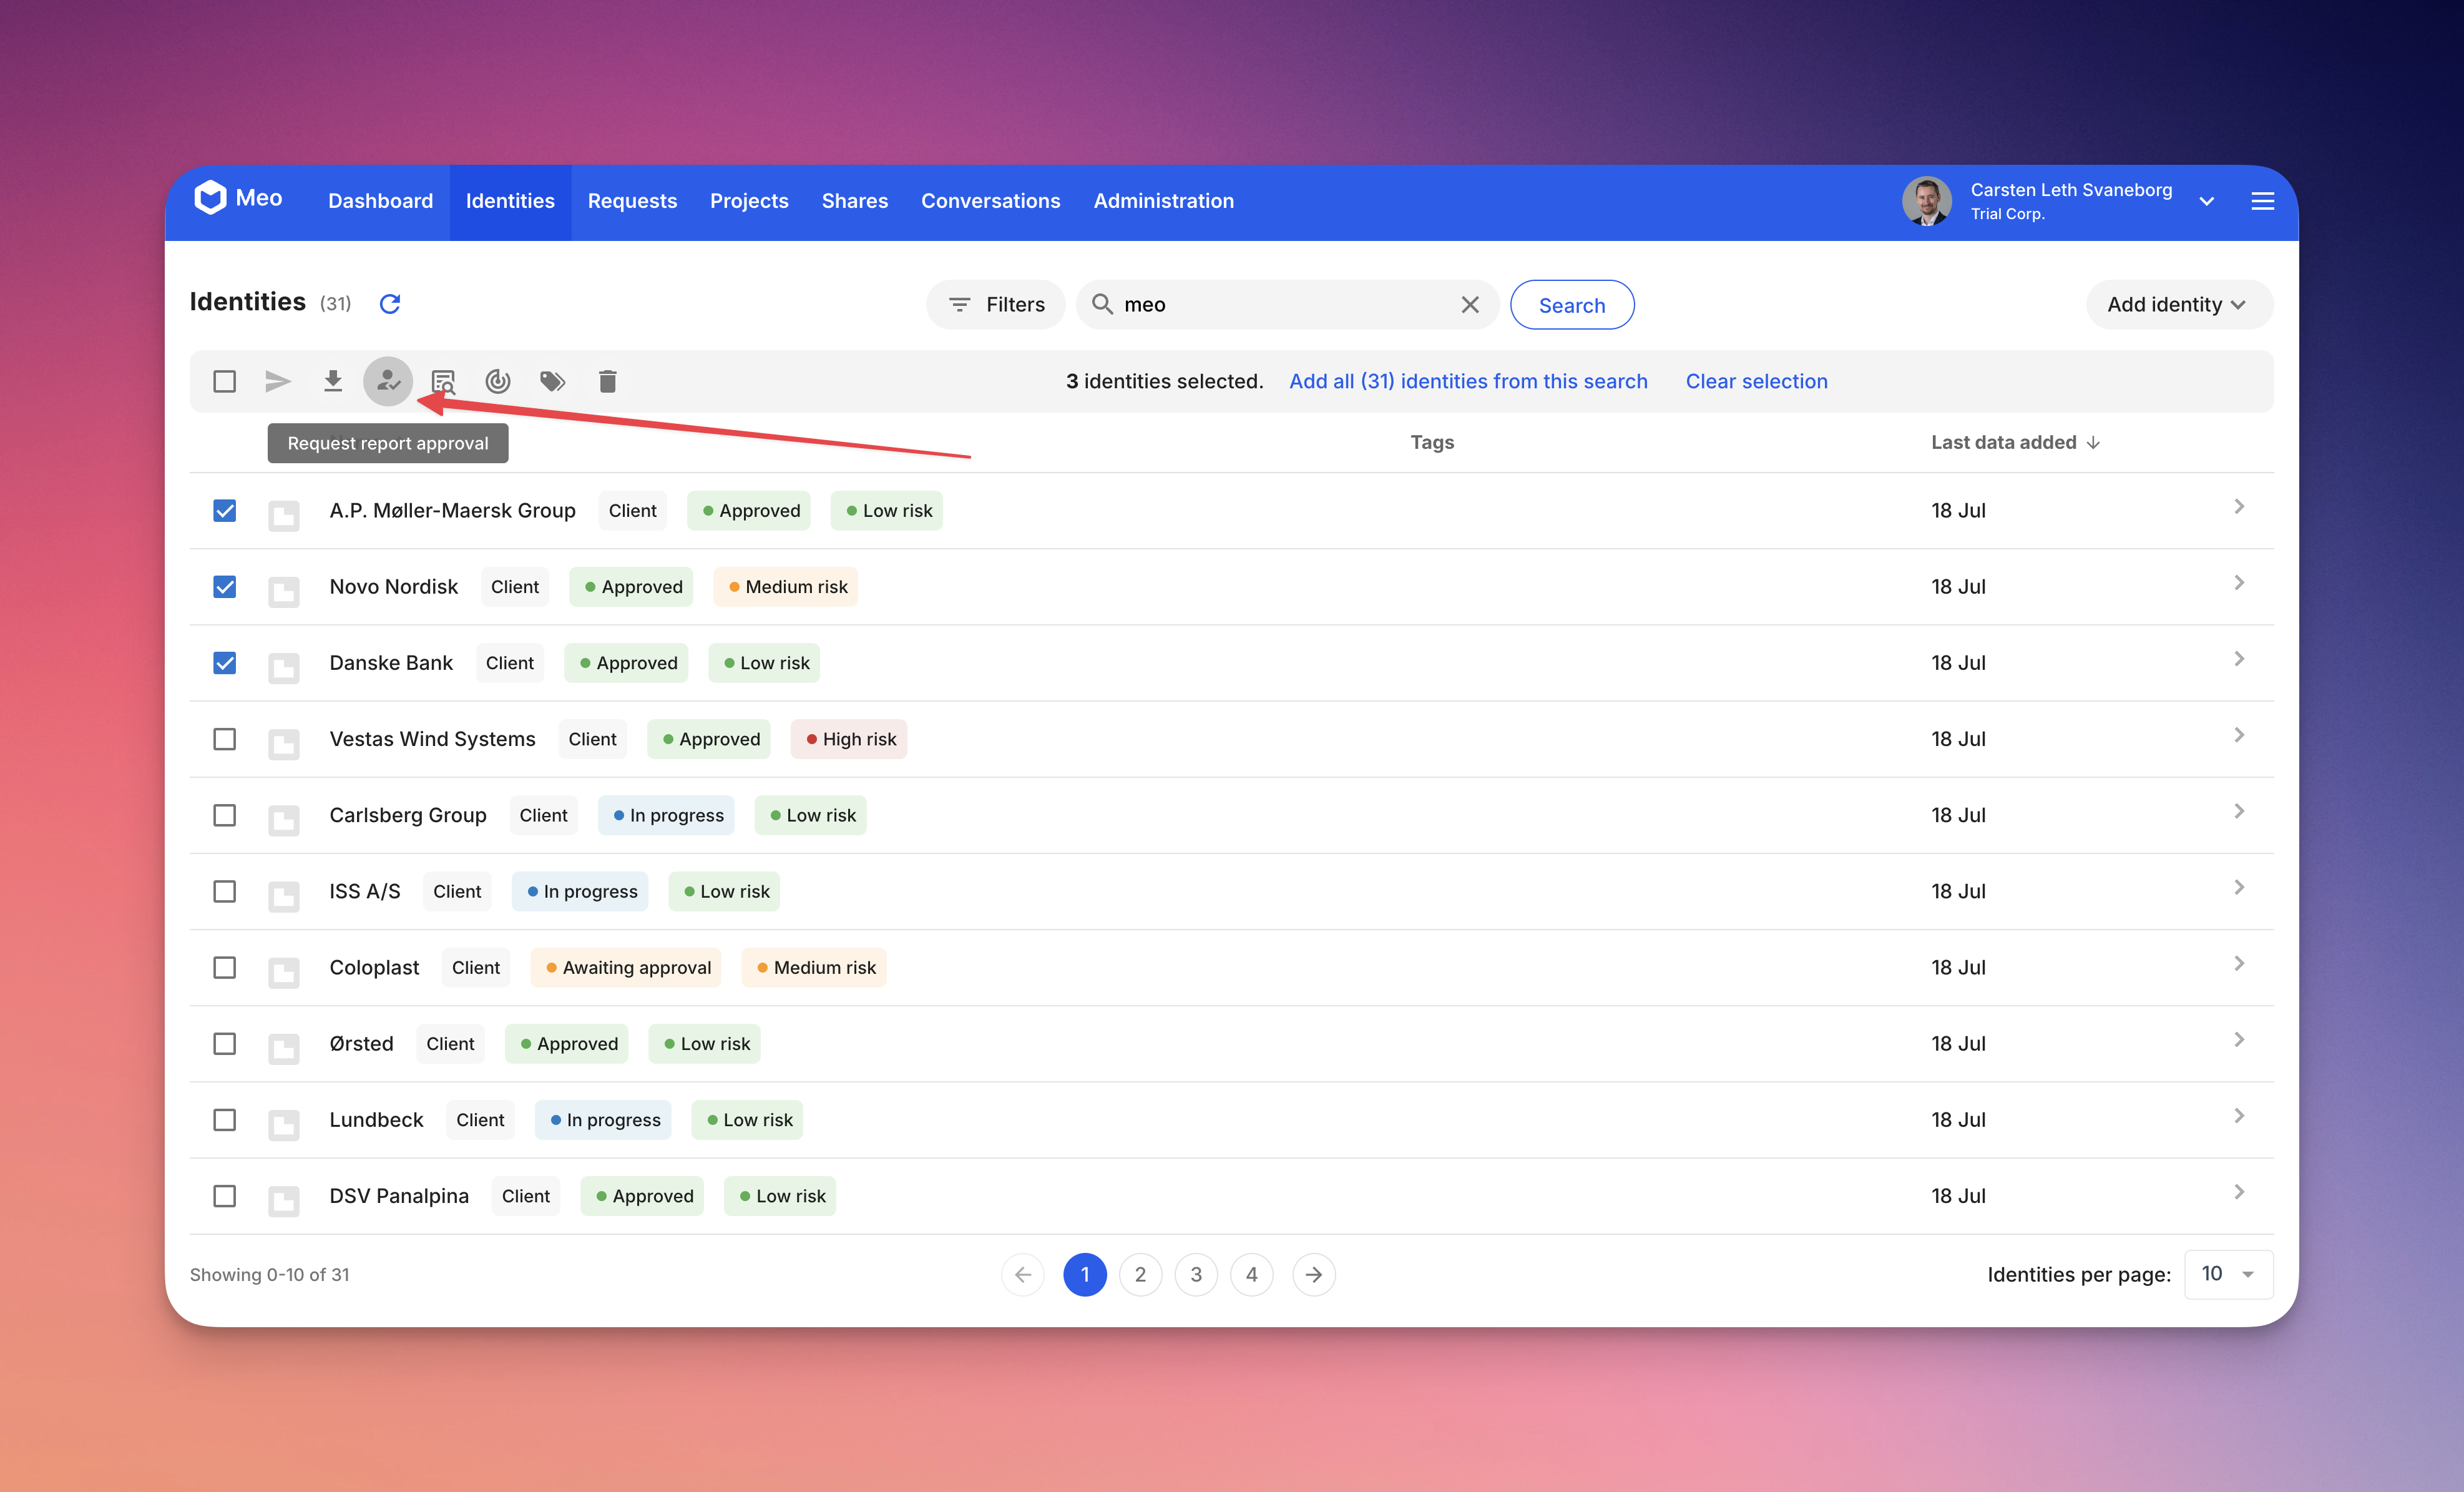The image size is (2464, 1492).
Task: Click the document search icon in toolbar
Action: coord(443,381)
